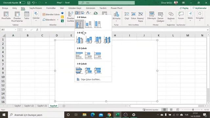Insert a Kazanç/Kayıp sparkline
This screenshot has height=118, width=210.
coord(141,17)
